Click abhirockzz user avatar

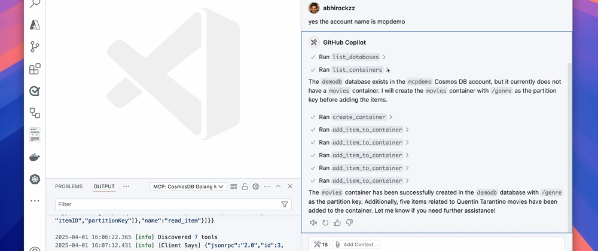[x=314, y=8]
